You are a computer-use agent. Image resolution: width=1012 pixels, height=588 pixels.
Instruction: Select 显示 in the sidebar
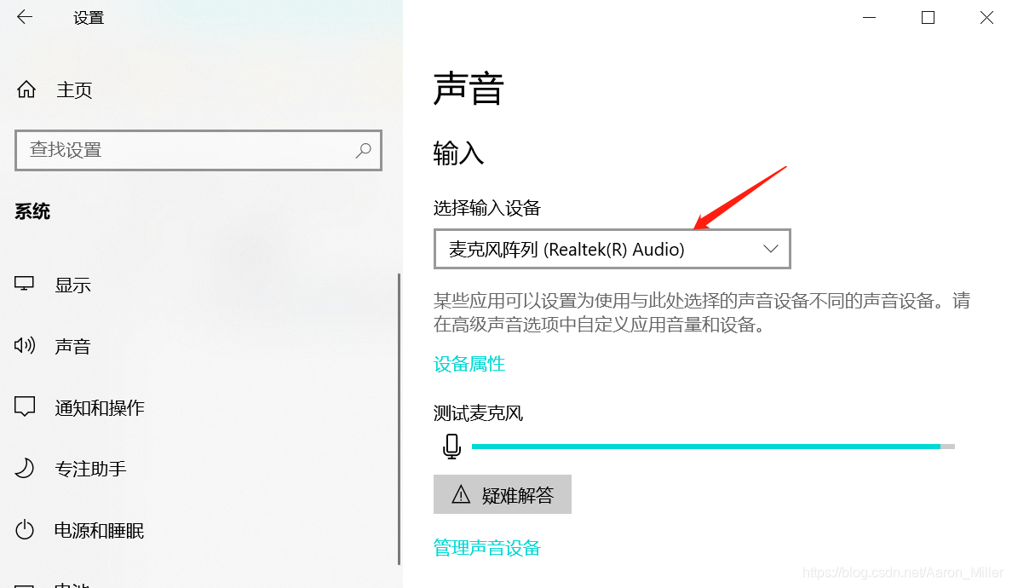click(x=72, y=285)
